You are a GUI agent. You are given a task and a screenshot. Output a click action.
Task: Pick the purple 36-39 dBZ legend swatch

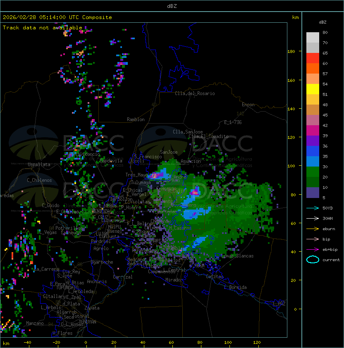click(313, 141)
